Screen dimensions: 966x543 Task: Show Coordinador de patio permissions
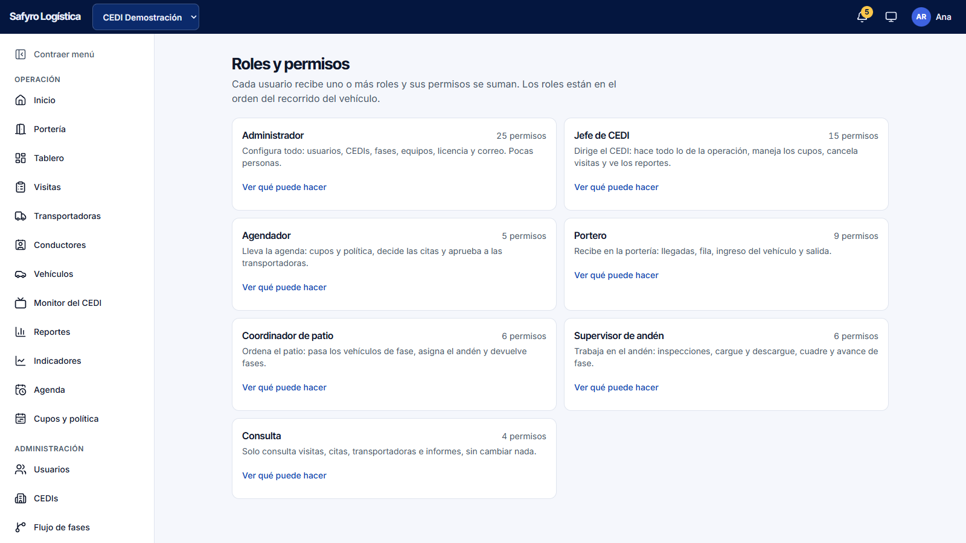(284, 387)
